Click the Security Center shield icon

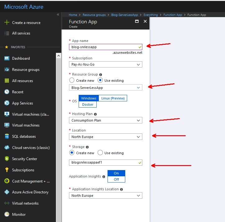tap(7, 159)
